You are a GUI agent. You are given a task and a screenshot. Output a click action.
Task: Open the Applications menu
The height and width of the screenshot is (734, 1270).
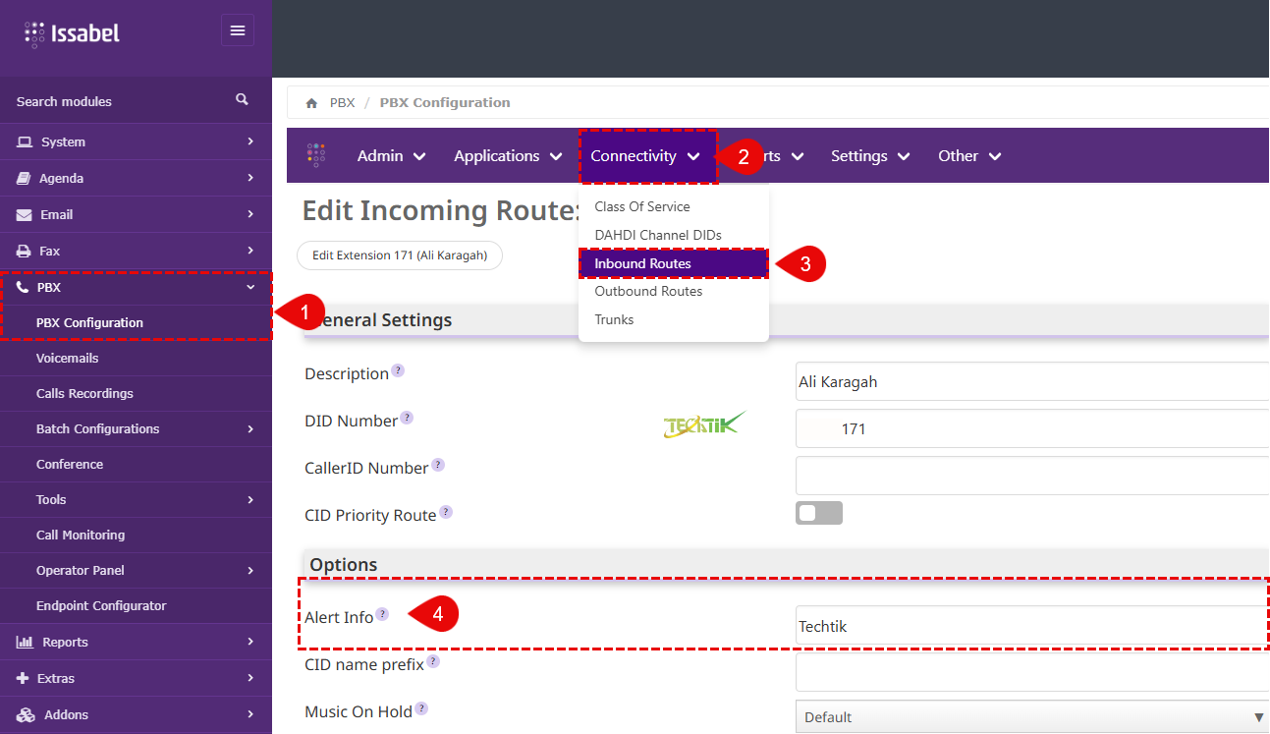click(x=508, y=155)
